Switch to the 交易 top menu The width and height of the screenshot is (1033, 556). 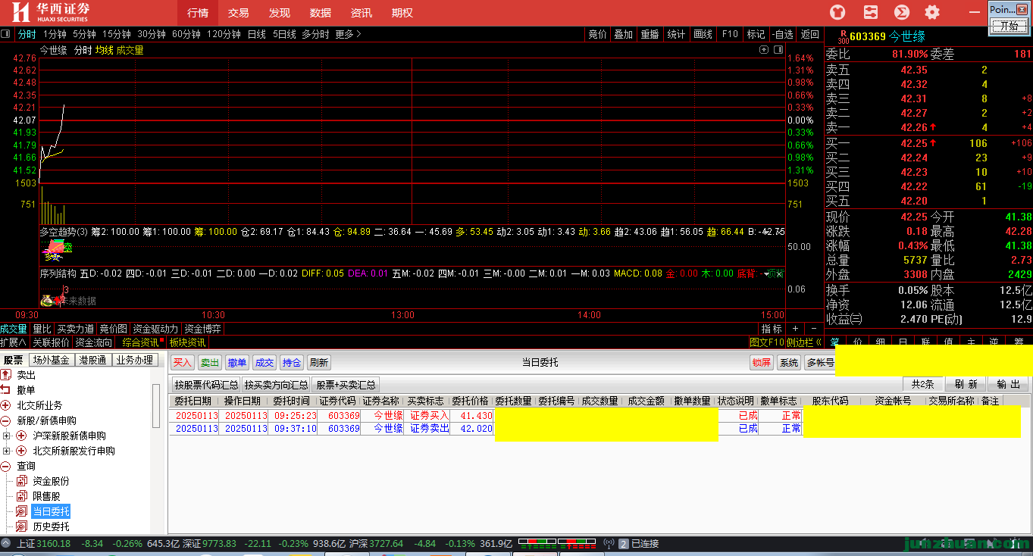pyautogui.click(x=238, y=13)
